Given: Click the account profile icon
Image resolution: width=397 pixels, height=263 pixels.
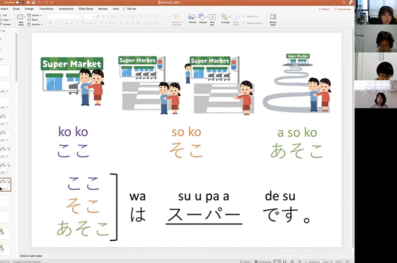Looking at the screenshot, I should [351, 2].
